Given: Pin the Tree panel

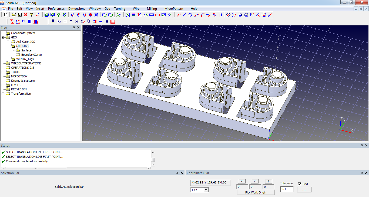Looking at the screenshot, I should pos(74,28).
